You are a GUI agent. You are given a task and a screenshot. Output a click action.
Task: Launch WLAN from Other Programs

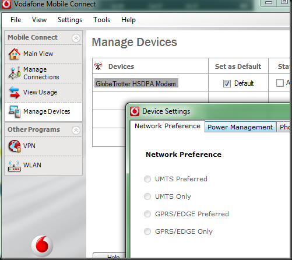(44, 166)
